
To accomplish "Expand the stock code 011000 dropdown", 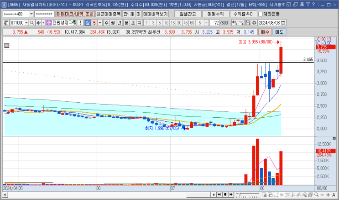I will pos(26,23).
